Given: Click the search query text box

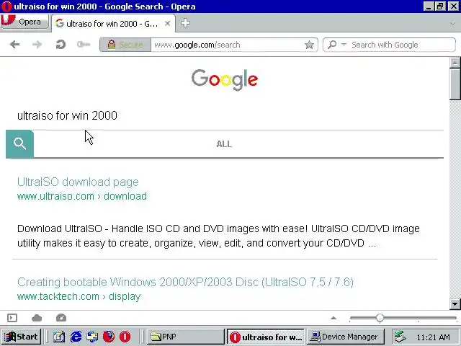Looking at the screenshot, I should coord(225,115).
